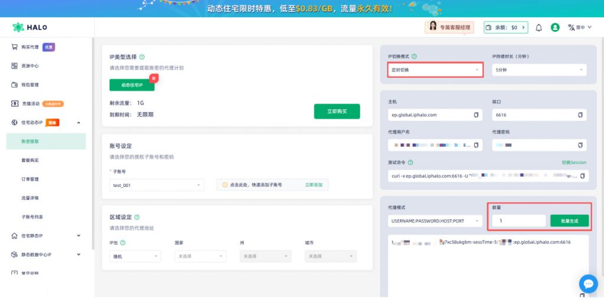
Task: Copy the proxy password field
Action: (580, 144)
